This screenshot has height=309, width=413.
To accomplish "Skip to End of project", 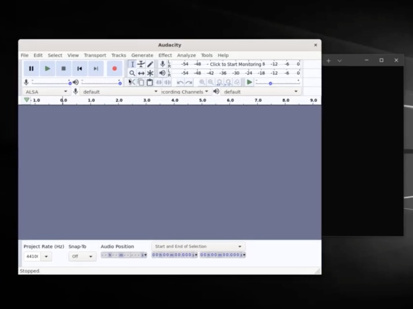I will 96,68.
